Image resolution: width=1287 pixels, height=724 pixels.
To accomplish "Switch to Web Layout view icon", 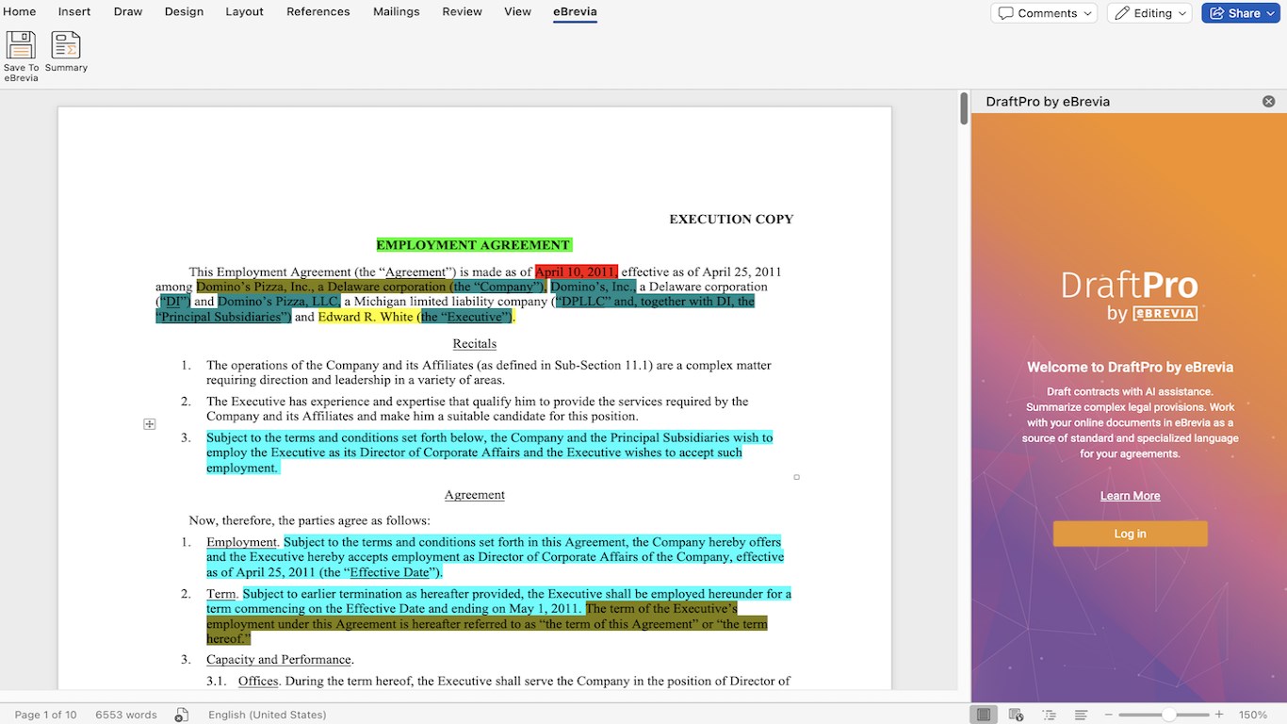I will [1017, 714].
